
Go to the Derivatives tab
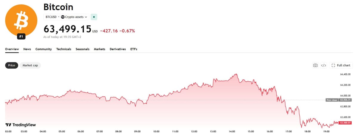pos(118,49)
